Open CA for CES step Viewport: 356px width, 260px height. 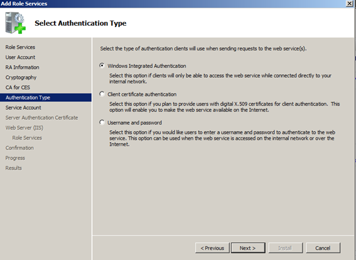[18, 87]
